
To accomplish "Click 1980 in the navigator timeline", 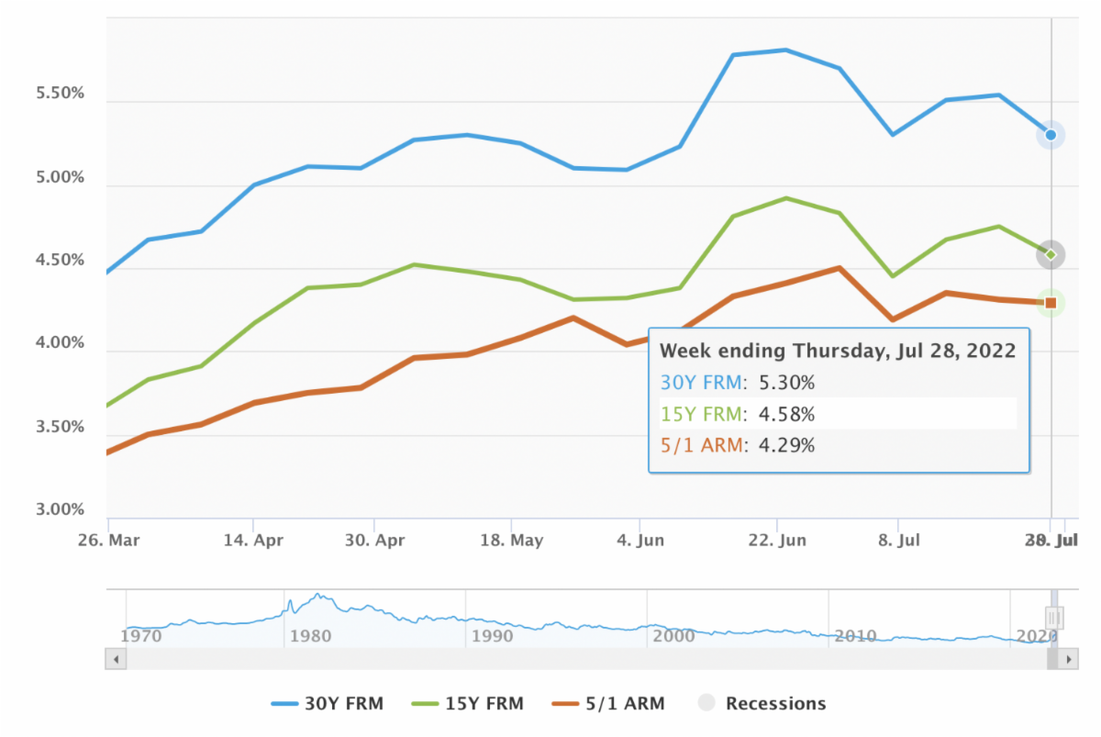I will (309, 635).
